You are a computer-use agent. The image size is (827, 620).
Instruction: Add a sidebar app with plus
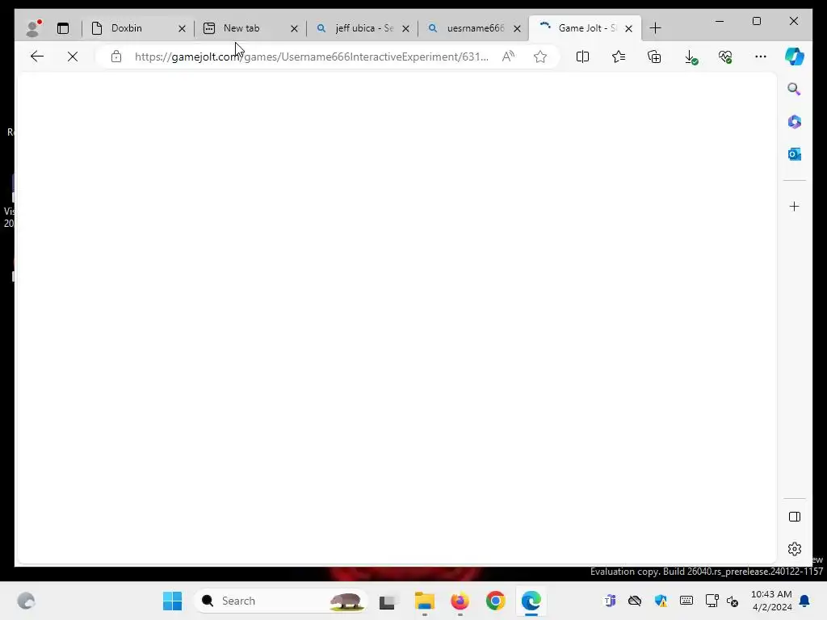click(x=795, y=206)
